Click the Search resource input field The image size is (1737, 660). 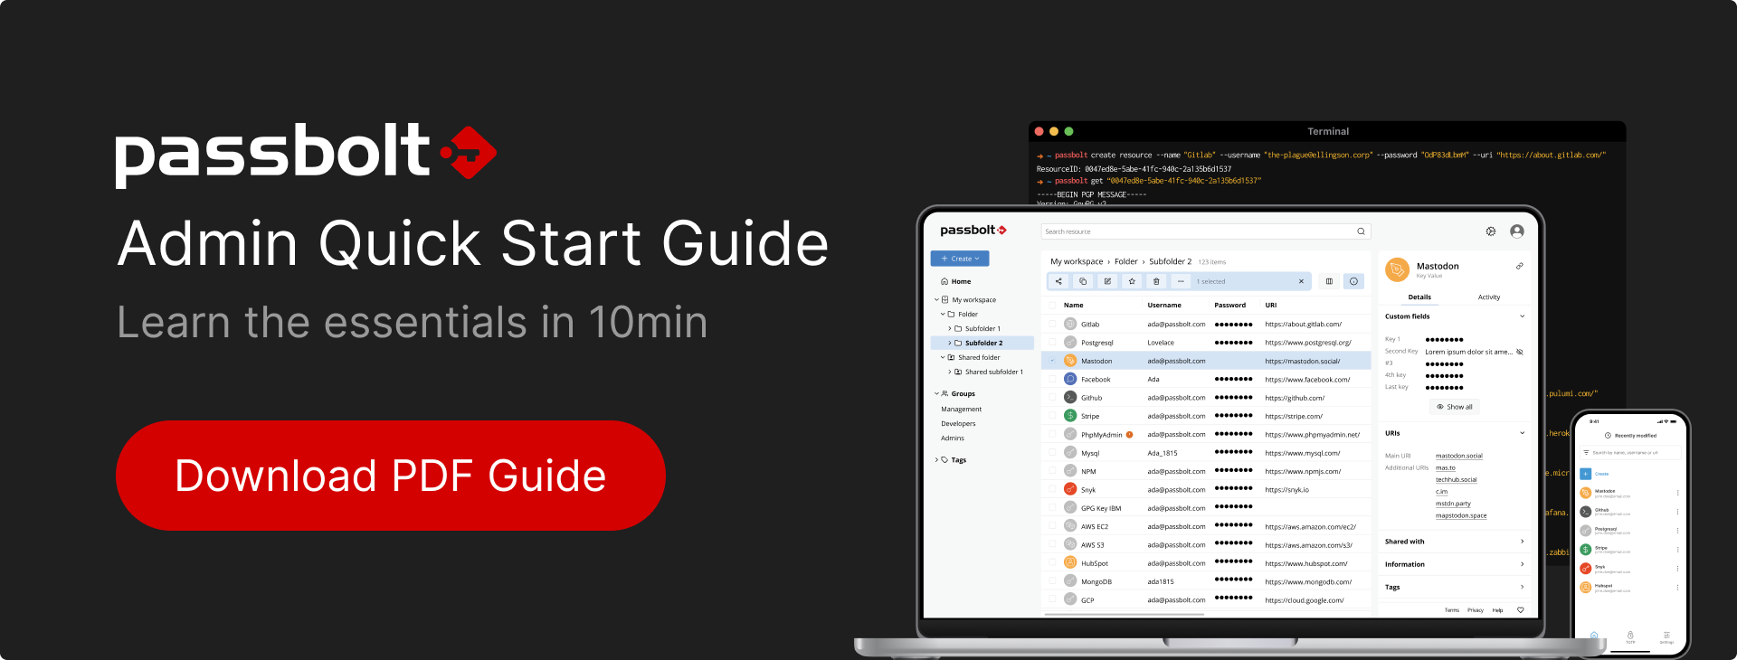pos(1206,231)
